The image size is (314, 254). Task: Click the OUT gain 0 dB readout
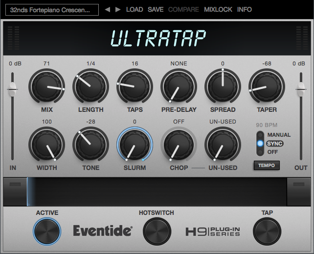tap(298, 63)
